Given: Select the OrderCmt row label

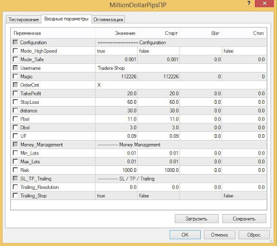Looking at the screenshot, I should click(x=29, y=85).
